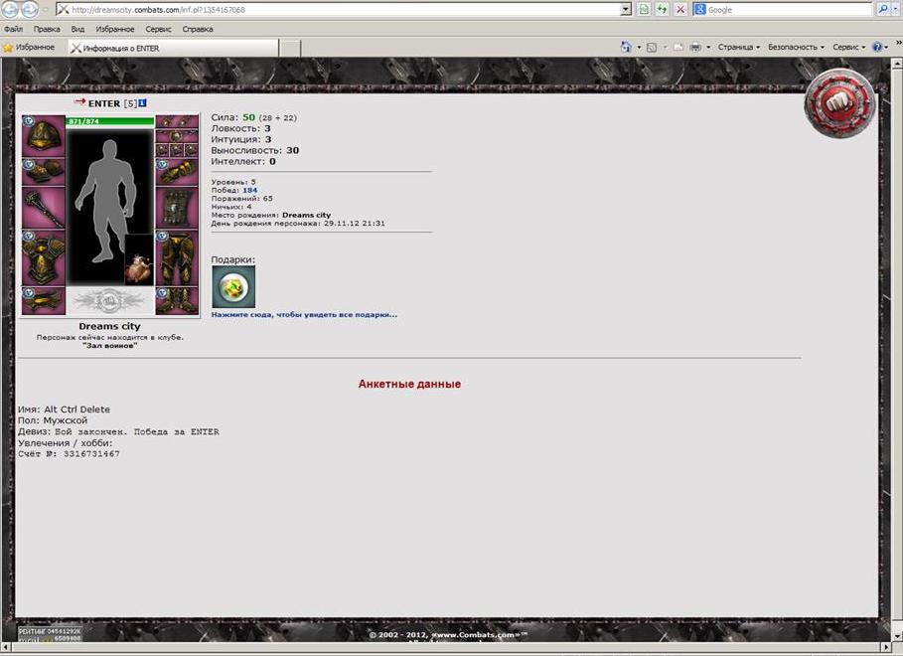Click the red fist emblem in corner

coord(839,103)
